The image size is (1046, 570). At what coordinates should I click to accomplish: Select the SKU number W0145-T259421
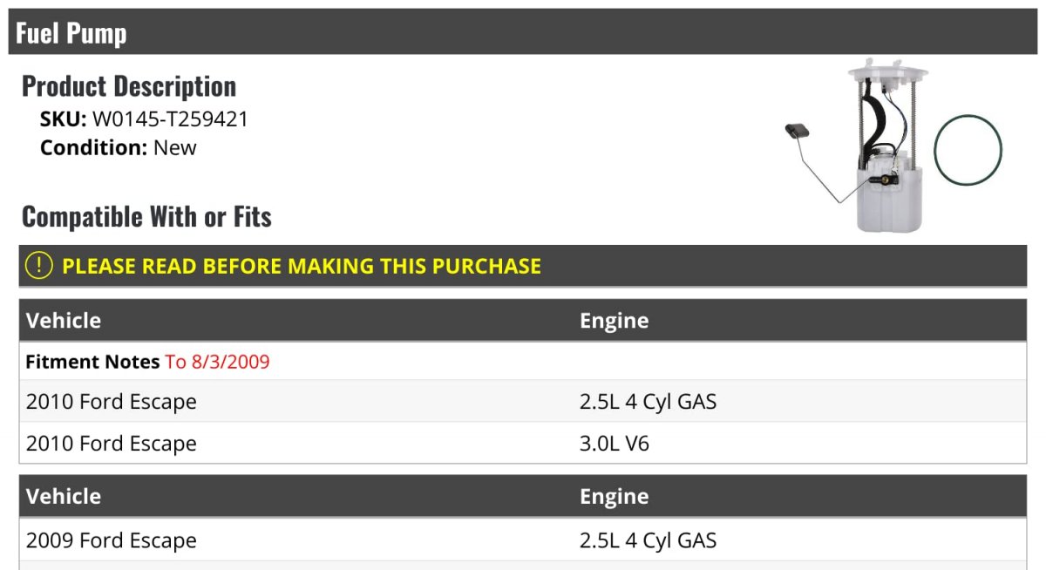pos(170,119)
